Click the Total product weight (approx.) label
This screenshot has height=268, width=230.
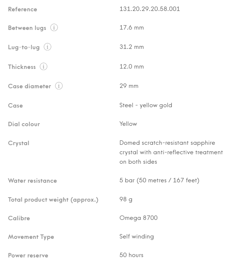pyautogui.click(x=53, y=200)
